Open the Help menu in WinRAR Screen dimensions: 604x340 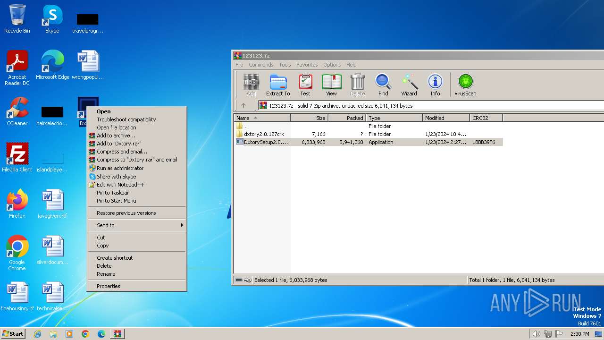coord(352,65)
